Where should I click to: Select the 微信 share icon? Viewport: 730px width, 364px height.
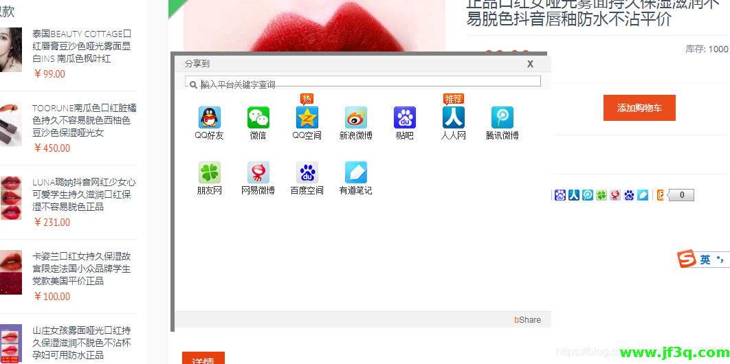click(x=258, y=118)
